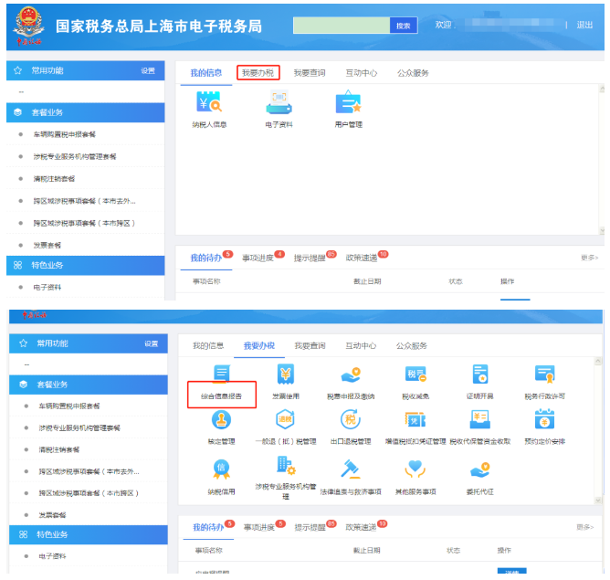Switch to the red-outlined 我要办税 tab
Viewport: 610px width, 580px height.
(258, 73)
